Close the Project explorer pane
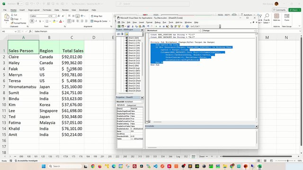Viewport: 303px width, 170px height. point(142,30)
